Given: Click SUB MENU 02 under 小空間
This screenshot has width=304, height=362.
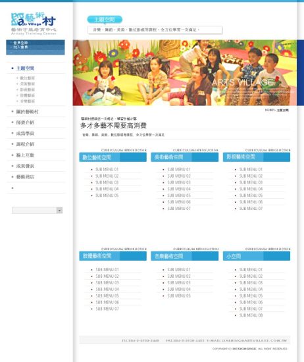Looking at the screenshot, I should point(251,276).
